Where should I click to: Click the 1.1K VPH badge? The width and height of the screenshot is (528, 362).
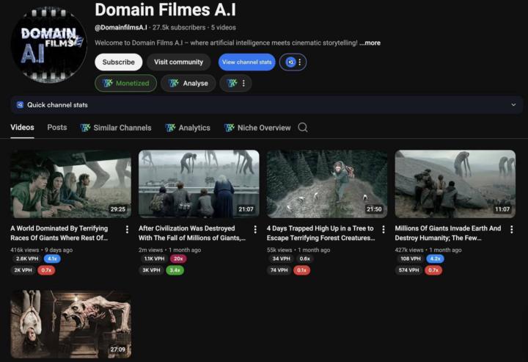coord(154,259)
